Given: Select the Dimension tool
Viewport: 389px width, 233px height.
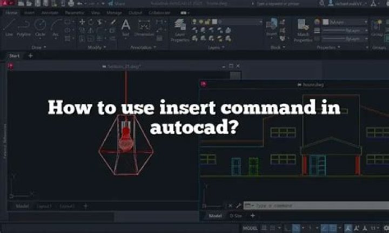Looking at the screenshot, I should coord(144,27).
